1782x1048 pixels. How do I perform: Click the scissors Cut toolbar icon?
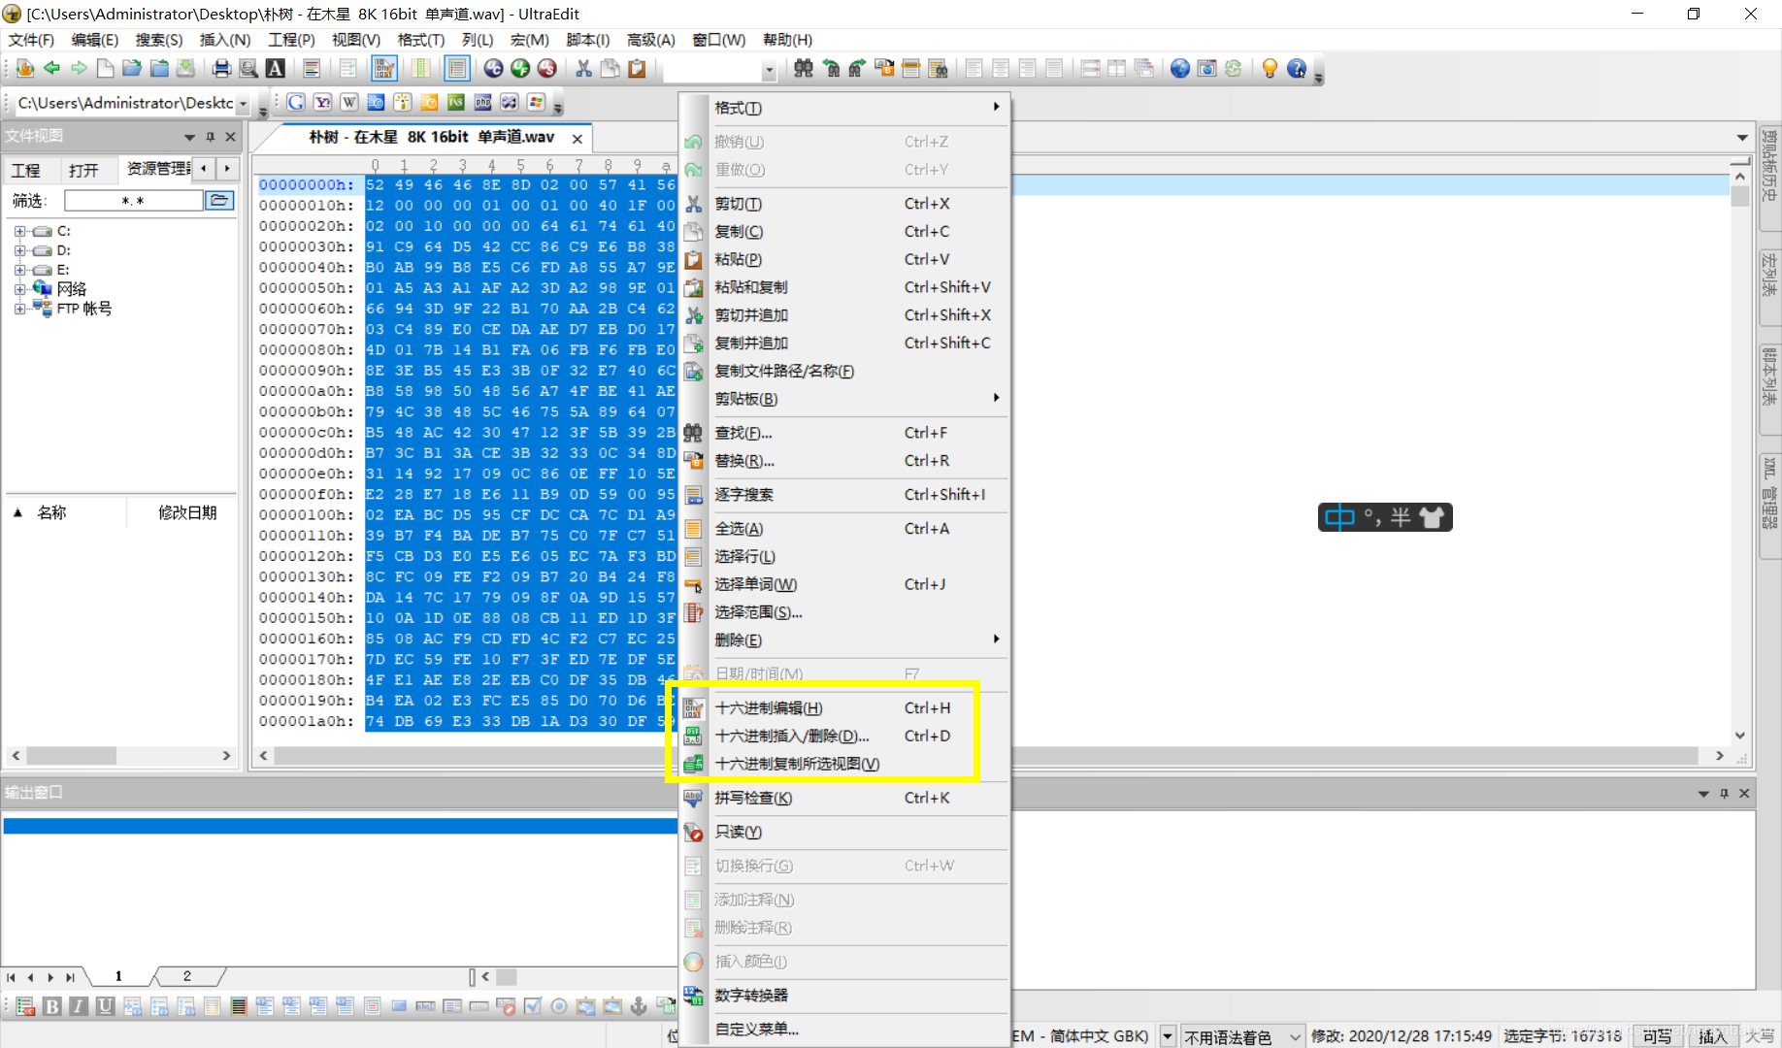click(x=583, y=68)
